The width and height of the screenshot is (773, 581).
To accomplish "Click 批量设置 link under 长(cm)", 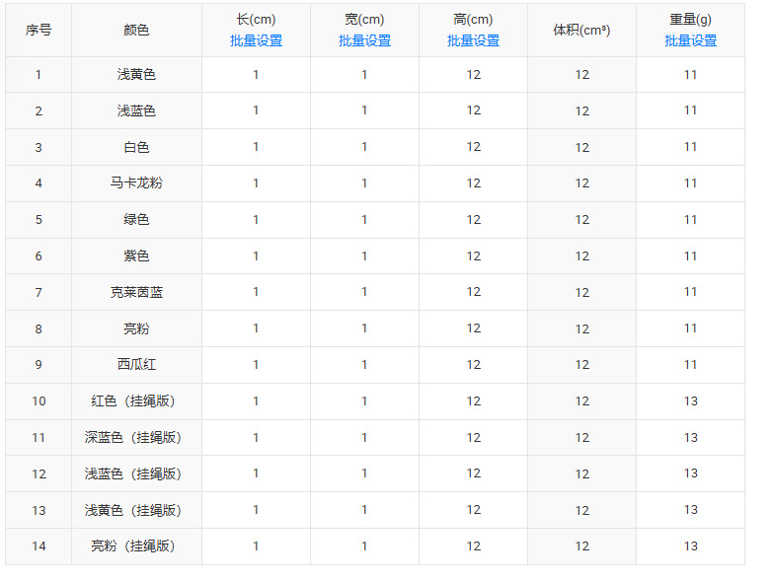I will click(256, 40).
